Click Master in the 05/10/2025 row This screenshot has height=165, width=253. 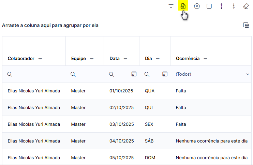[78, 157]
